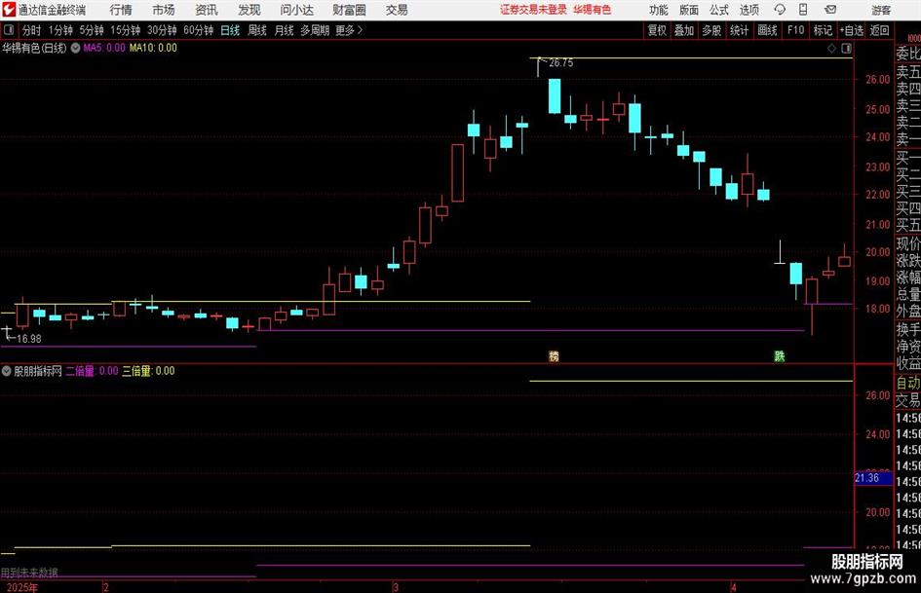Click the 证券交易未登录 status link
This screenshot has width=921, height=593.
[533, 10]
